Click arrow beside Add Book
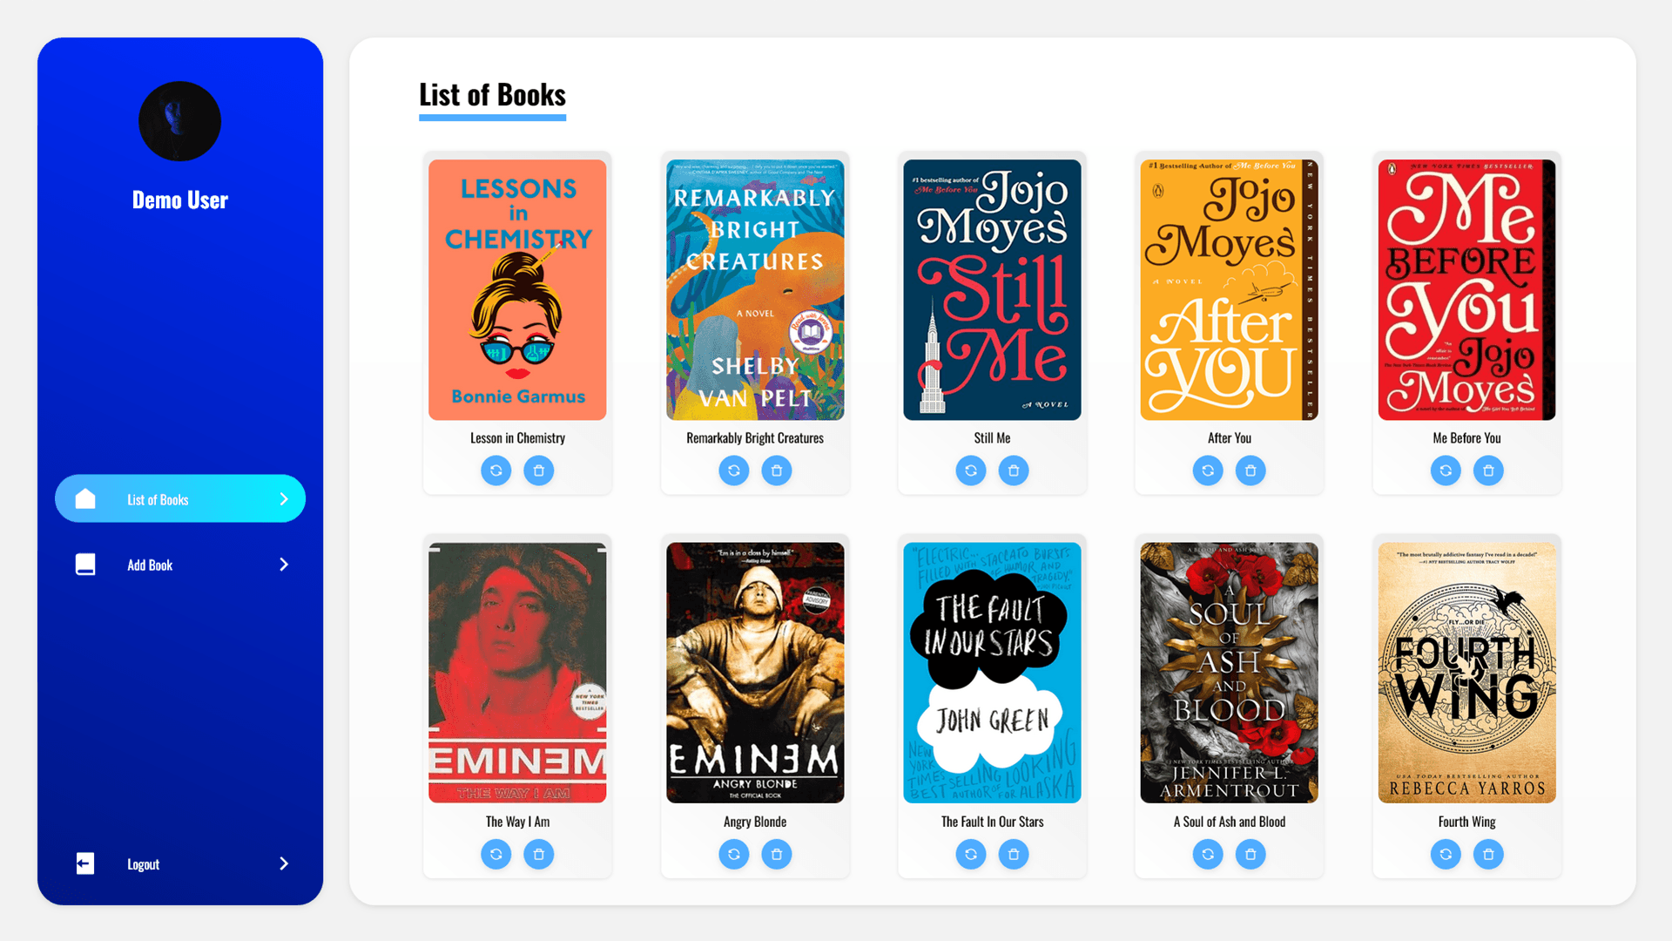The width and height of the screenshot is (1672, 941). point(284,565)
